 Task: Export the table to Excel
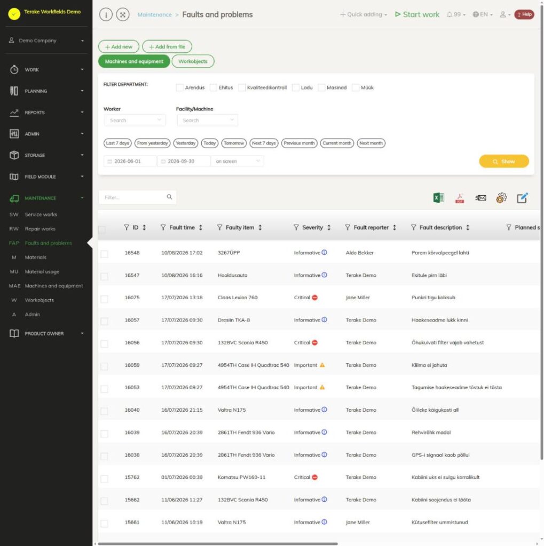tap(438, 198)
